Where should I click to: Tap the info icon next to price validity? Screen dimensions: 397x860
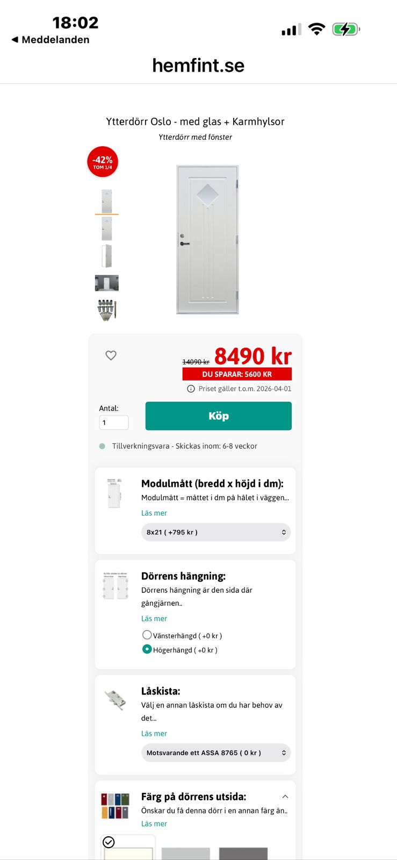pyautogui.click(x=191, y=389)
